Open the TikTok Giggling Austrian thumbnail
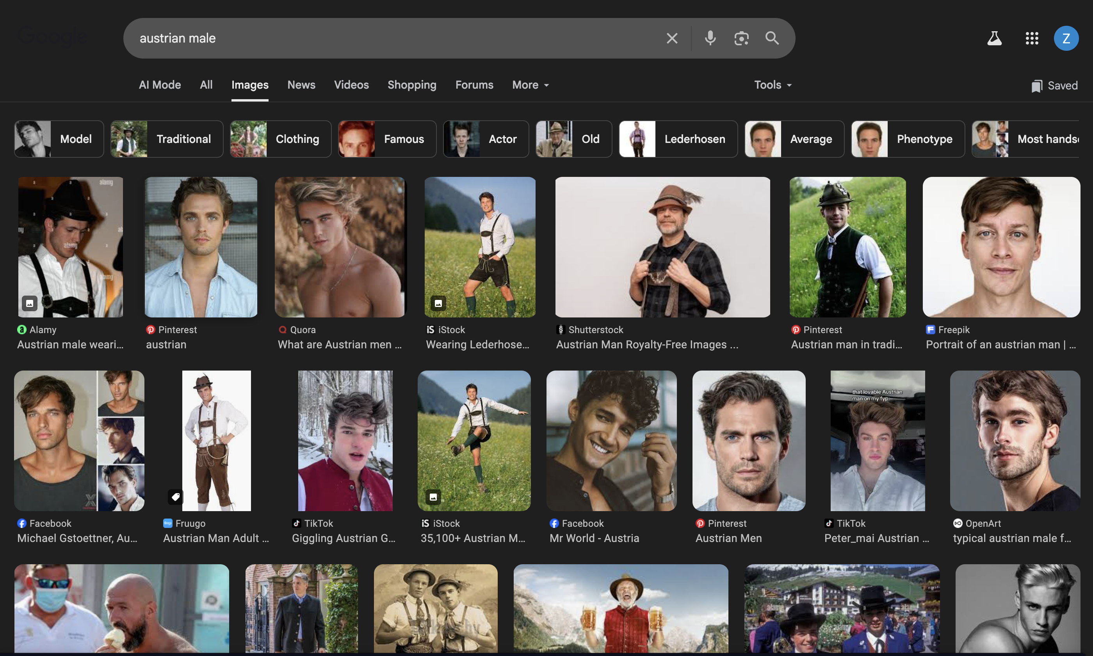 click(345, 441)
